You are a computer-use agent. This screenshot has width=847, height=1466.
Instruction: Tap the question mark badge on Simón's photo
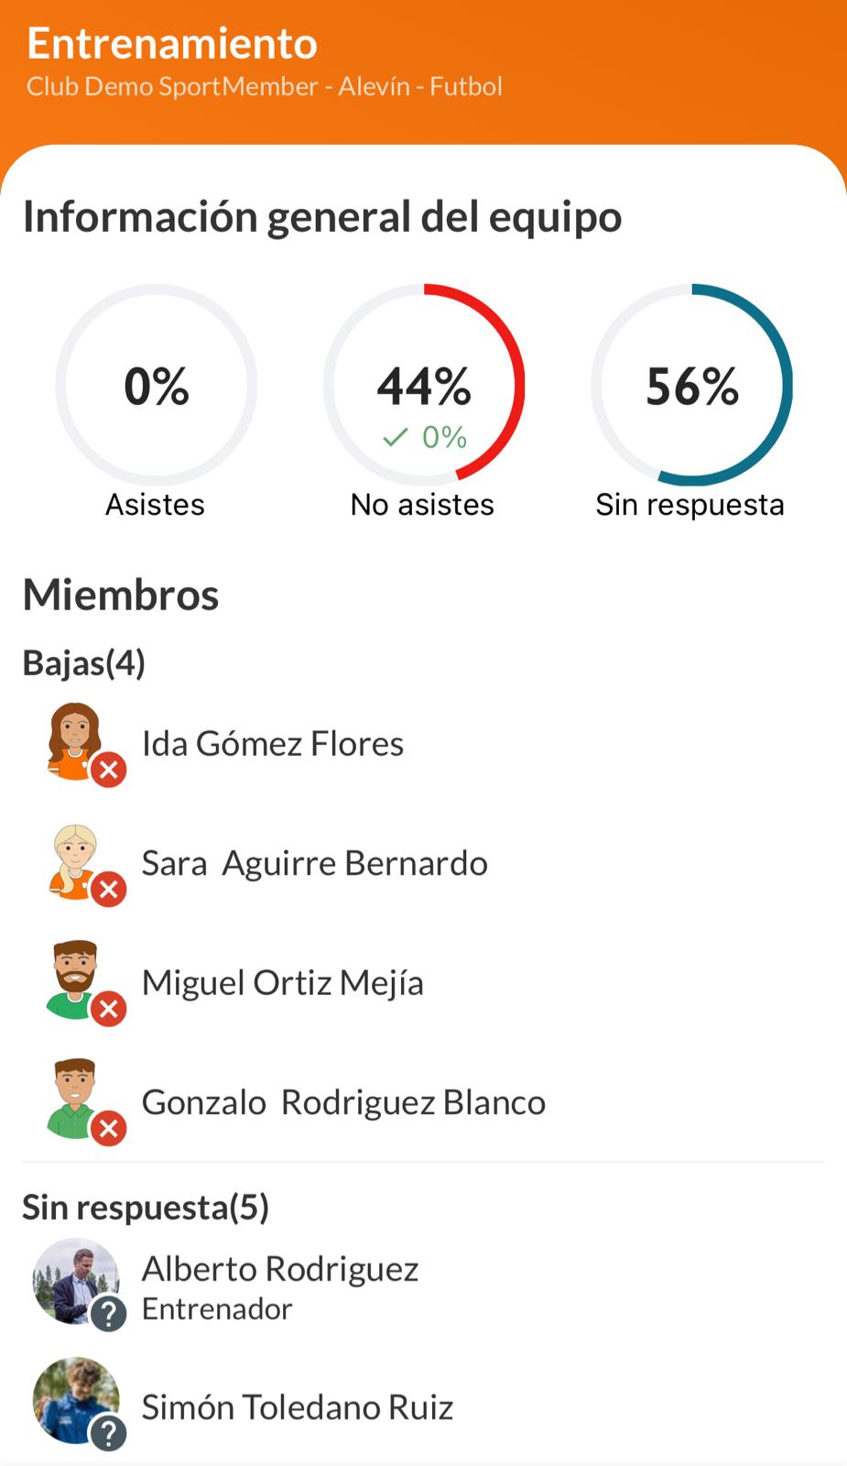(109, 1433)
